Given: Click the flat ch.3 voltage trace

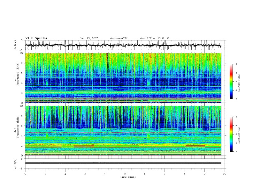Looking at the screenshot, I should (x=123, y=163).
